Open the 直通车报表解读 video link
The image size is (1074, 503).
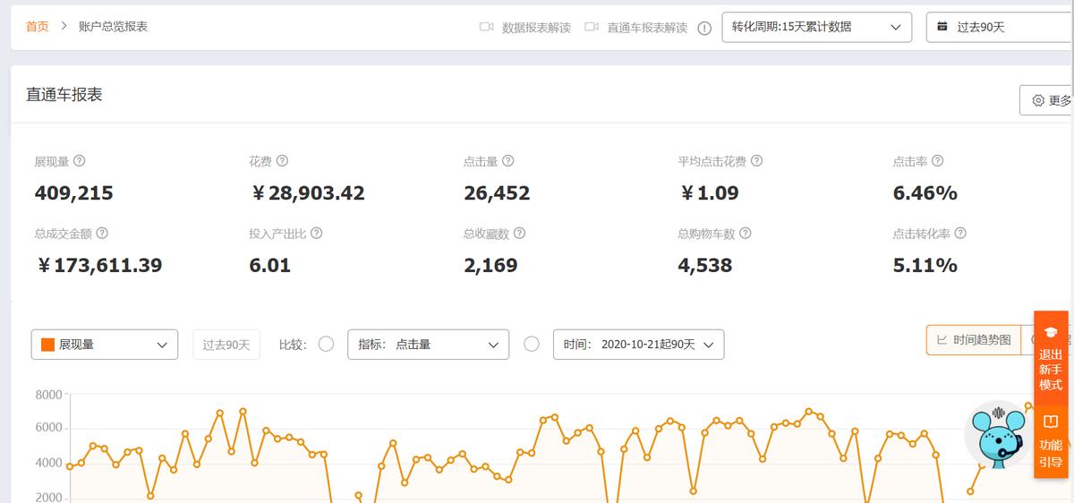click(647, 28)
